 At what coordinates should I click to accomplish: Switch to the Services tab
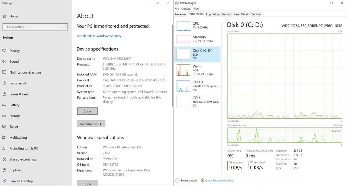(x=256, y=14)
